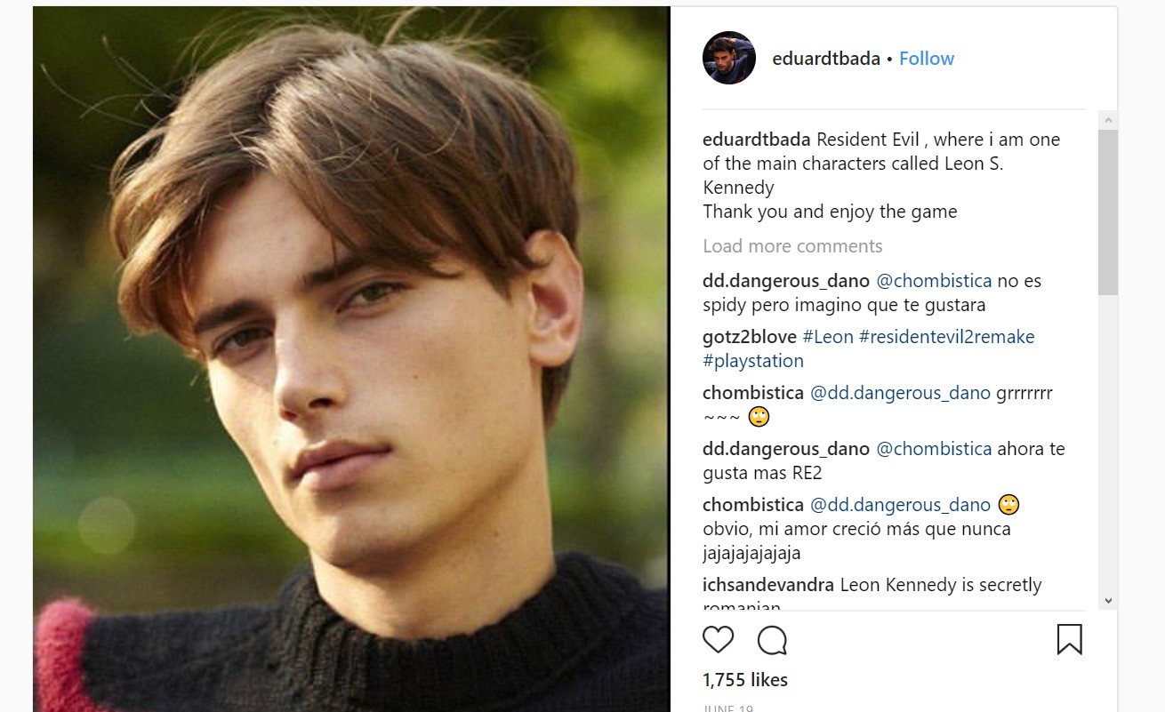The image size is (1165, 712).
Task: Open the first @chombistica mention
Action: [934, 281]
